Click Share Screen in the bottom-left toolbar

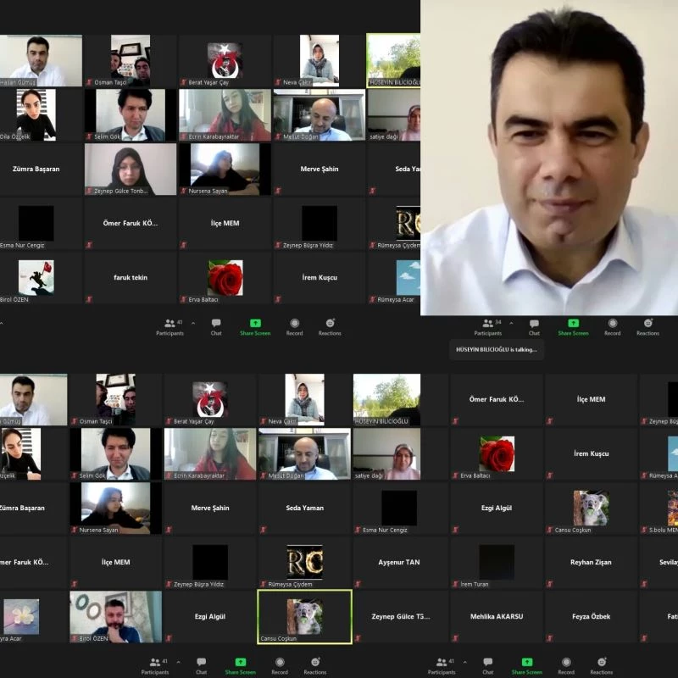point(240,665)
